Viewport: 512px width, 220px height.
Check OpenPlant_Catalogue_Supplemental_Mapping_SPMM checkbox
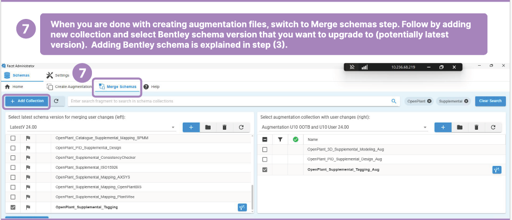tap(13, 138)
